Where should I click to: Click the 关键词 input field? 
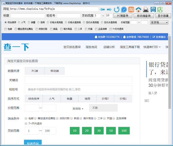pyautogui.click(x=78, y=80)
